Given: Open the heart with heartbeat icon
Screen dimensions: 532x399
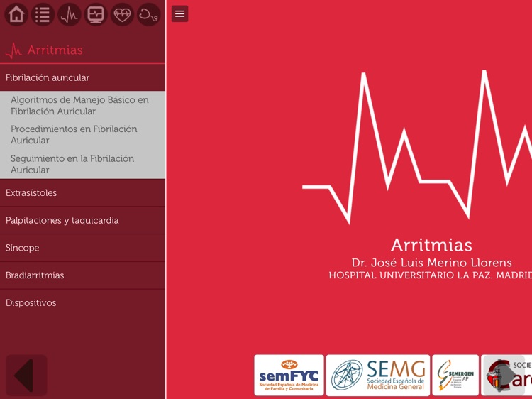Looking at the screenshot, I should (x=122, y=15).
